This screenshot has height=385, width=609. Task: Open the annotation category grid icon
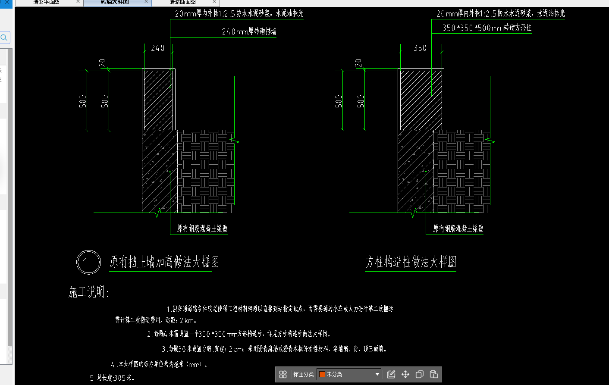(x=283, y=374)
